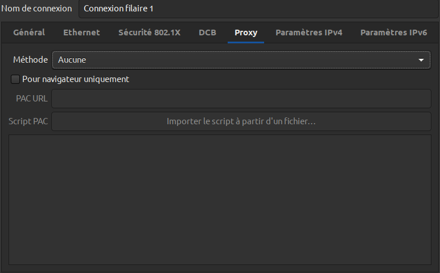Screen dimensions: 440x273
Task: Click the active Proxy tab
Action: point(246,32)
